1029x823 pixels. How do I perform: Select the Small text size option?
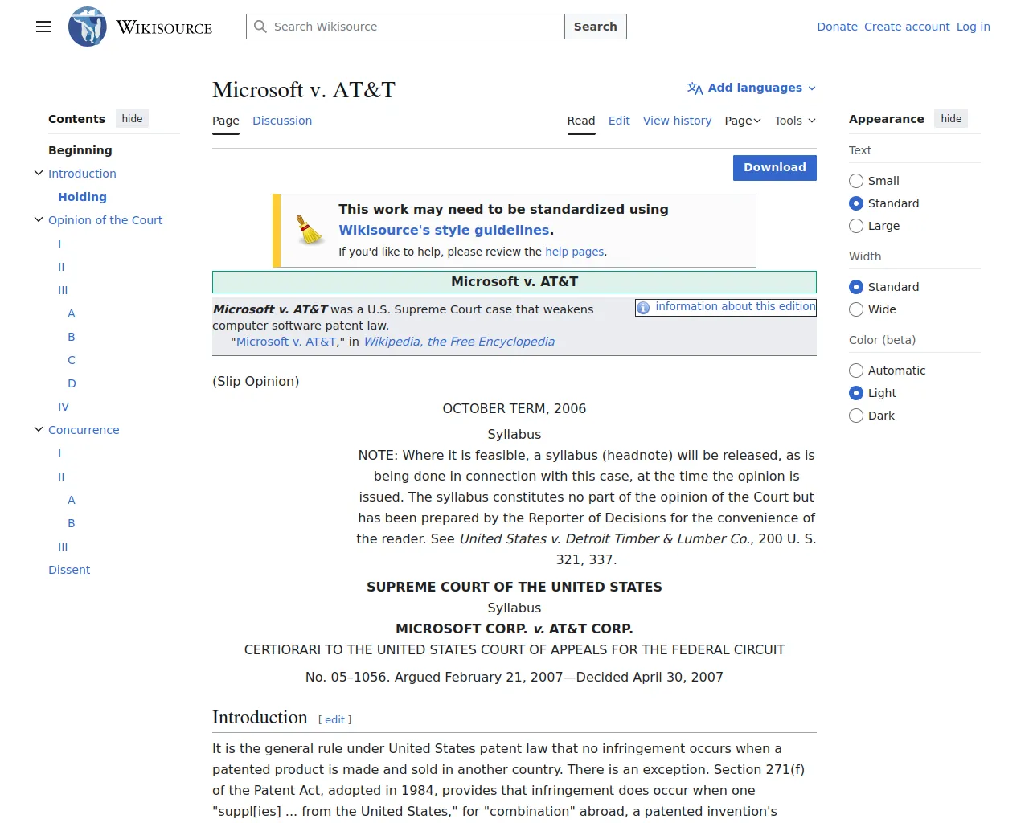[856, 181]
